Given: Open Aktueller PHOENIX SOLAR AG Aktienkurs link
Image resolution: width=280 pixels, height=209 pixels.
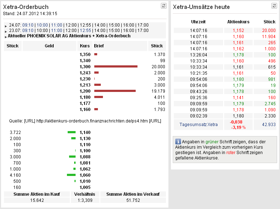Looking at the screenshot, I should 69,36.
